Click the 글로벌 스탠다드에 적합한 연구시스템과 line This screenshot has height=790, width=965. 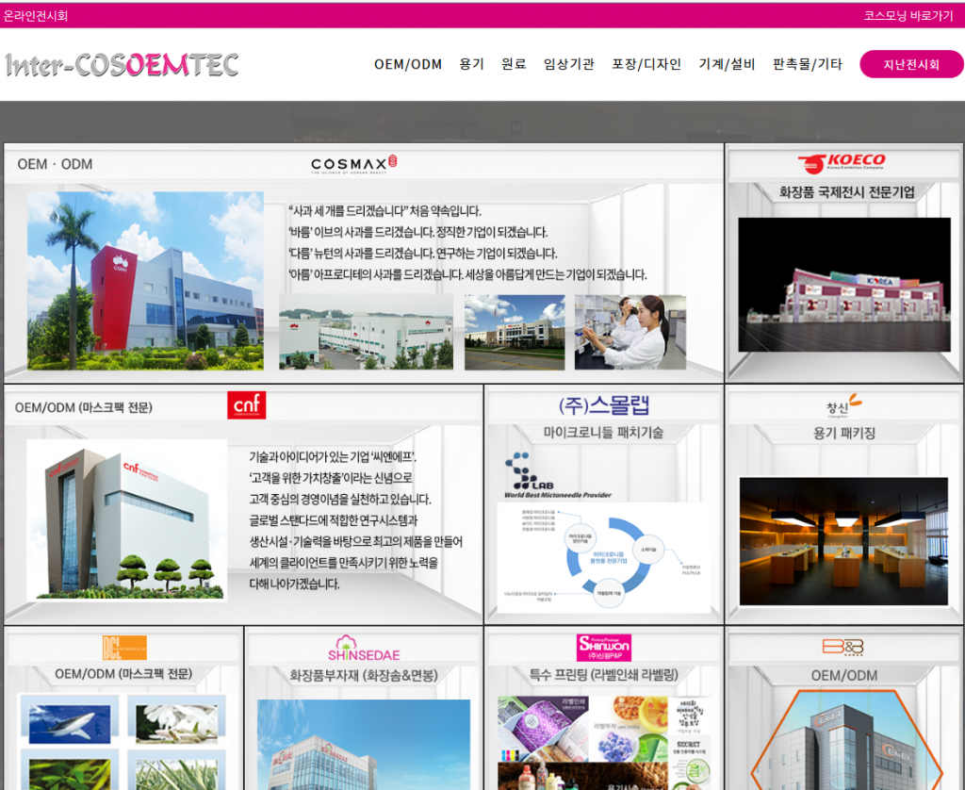(334, 520)
